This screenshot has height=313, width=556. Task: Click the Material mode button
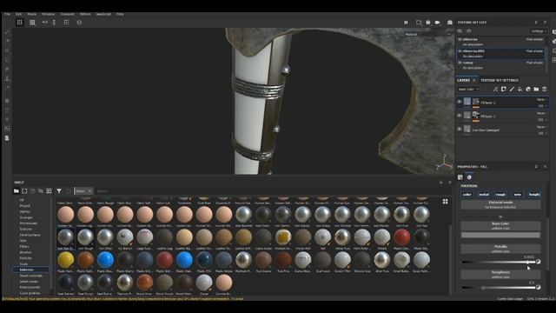[500, 205]
